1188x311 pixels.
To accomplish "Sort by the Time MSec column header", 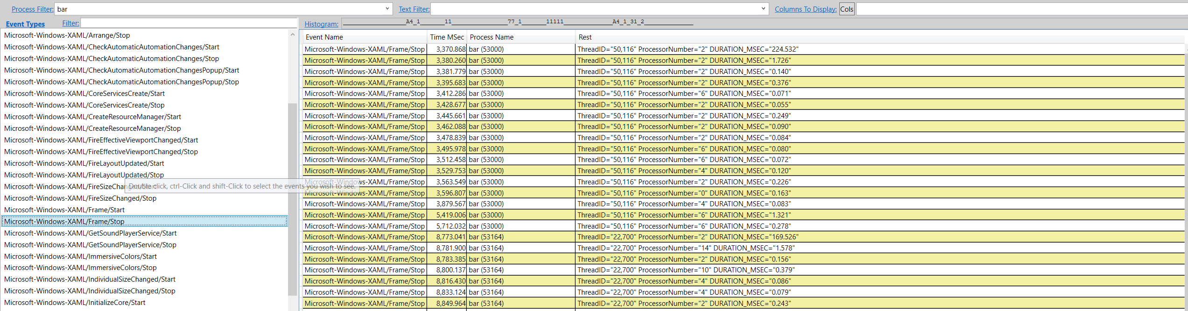I will coord(447,37).
